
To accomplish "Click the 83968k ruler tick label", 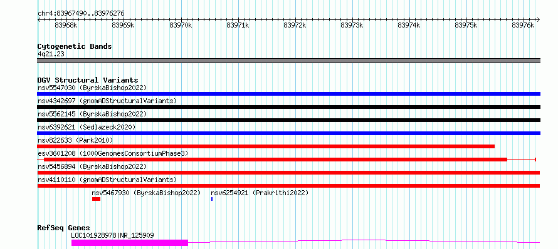I will pos(66,26).
